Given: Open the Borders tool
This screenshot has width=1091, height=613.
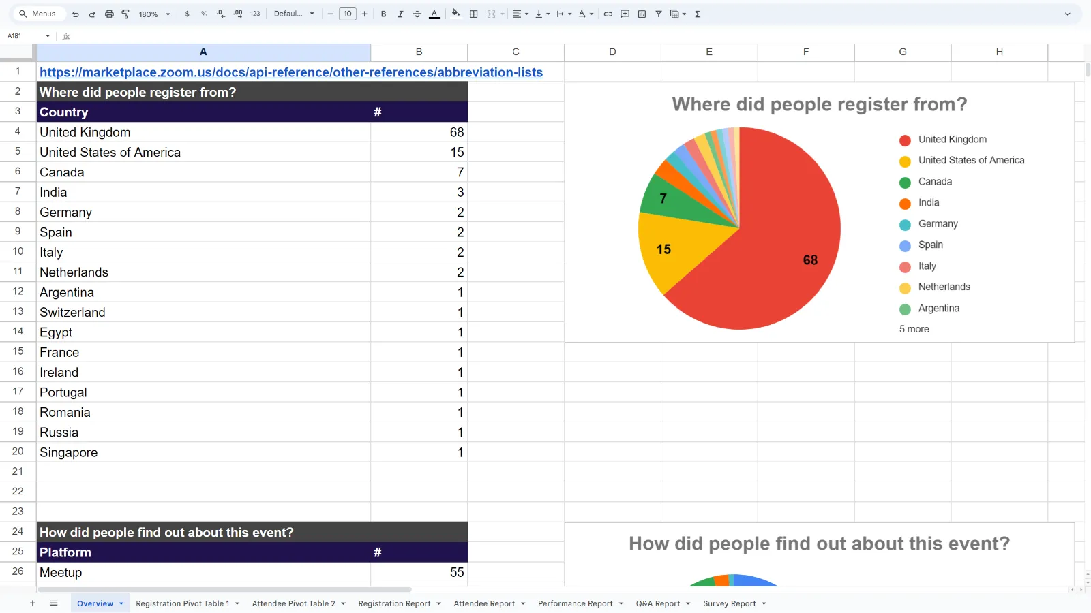Looking at the screenshot, I should pyautogui.click(x=474, y=14).
